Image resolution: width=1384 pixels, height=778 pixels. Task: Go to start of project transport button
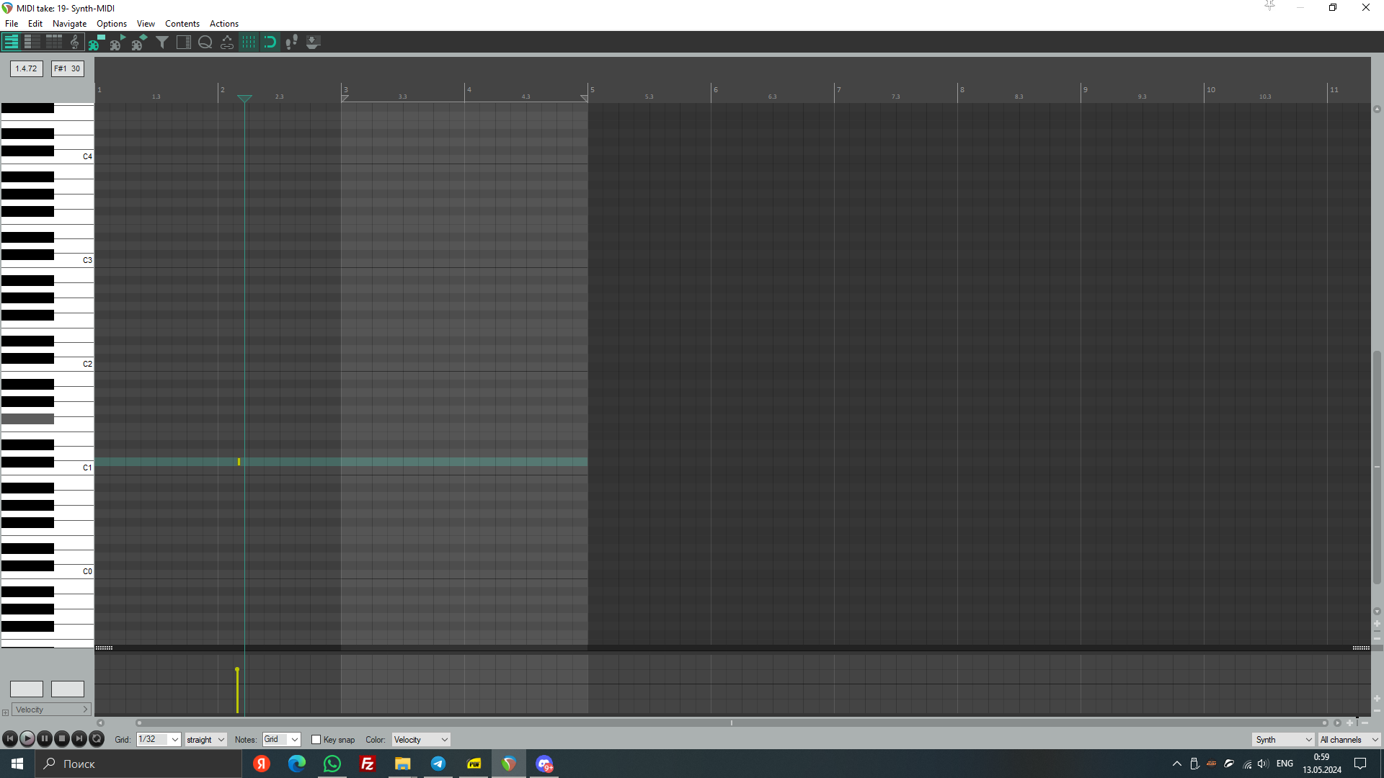tap(9, 738)
